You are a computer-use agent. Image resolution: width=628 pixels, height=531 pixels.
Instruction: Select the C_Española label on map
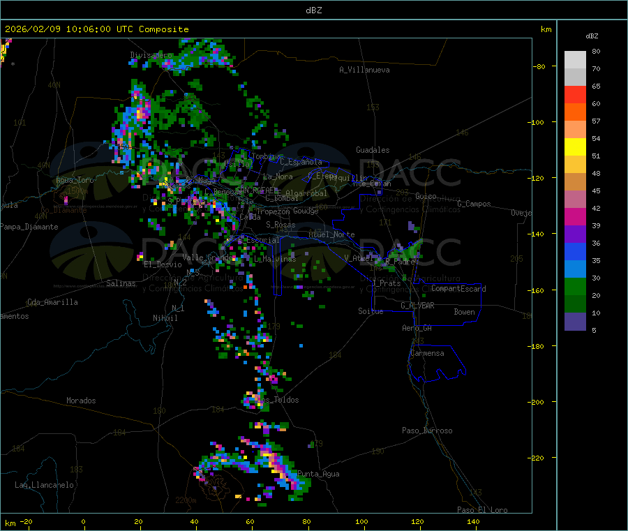[301, 162]
